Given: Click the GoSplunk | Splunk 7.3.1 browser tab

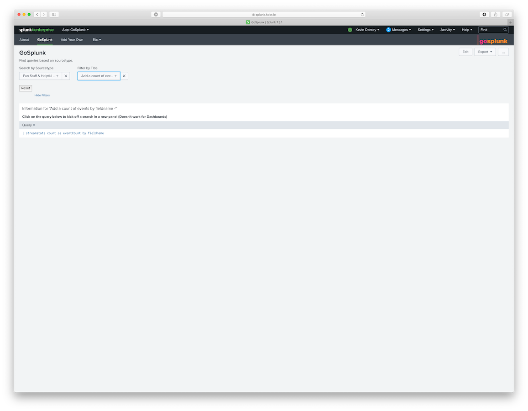Looking at the screenshot, I should coord(264,22).
